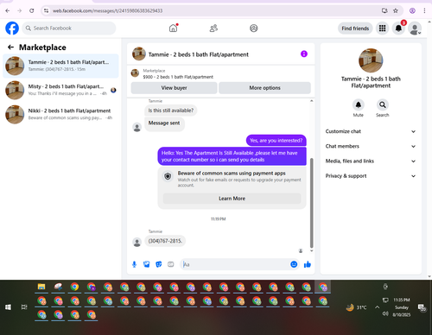
Task: Click Tammie's phone number message
Action: tap(165, 241)
